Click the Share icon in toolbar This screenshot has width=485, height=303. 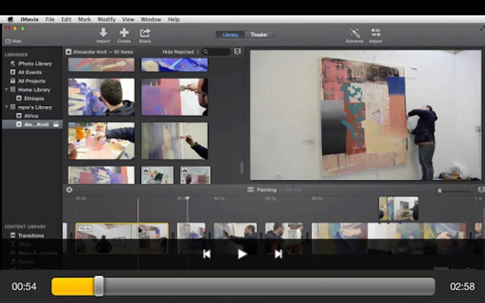[x=145, y=33]
